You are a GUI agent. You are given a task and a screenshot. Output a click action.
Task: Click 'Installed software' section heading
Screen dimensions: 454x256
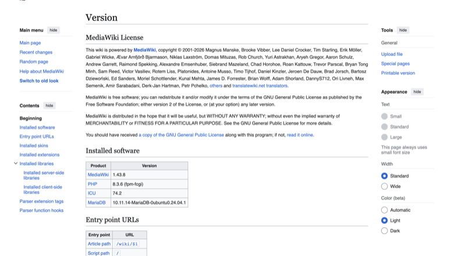(x=112, y=151)
